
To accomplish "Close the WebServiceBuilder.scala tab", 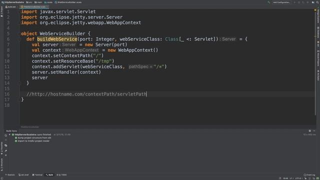I will click(47, 6).
